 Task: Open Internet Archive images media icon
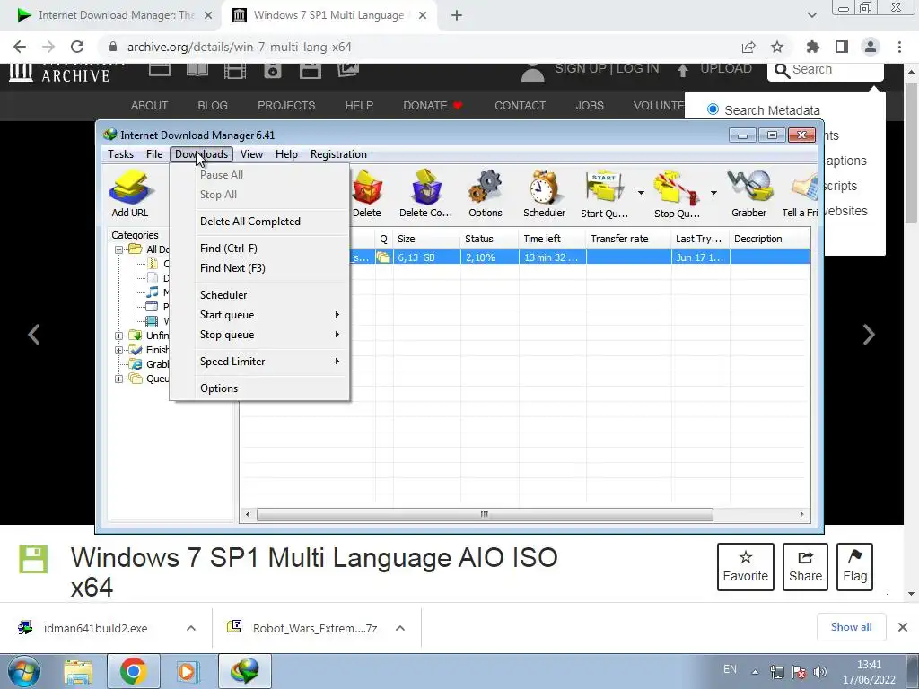(x=348, y=70)
